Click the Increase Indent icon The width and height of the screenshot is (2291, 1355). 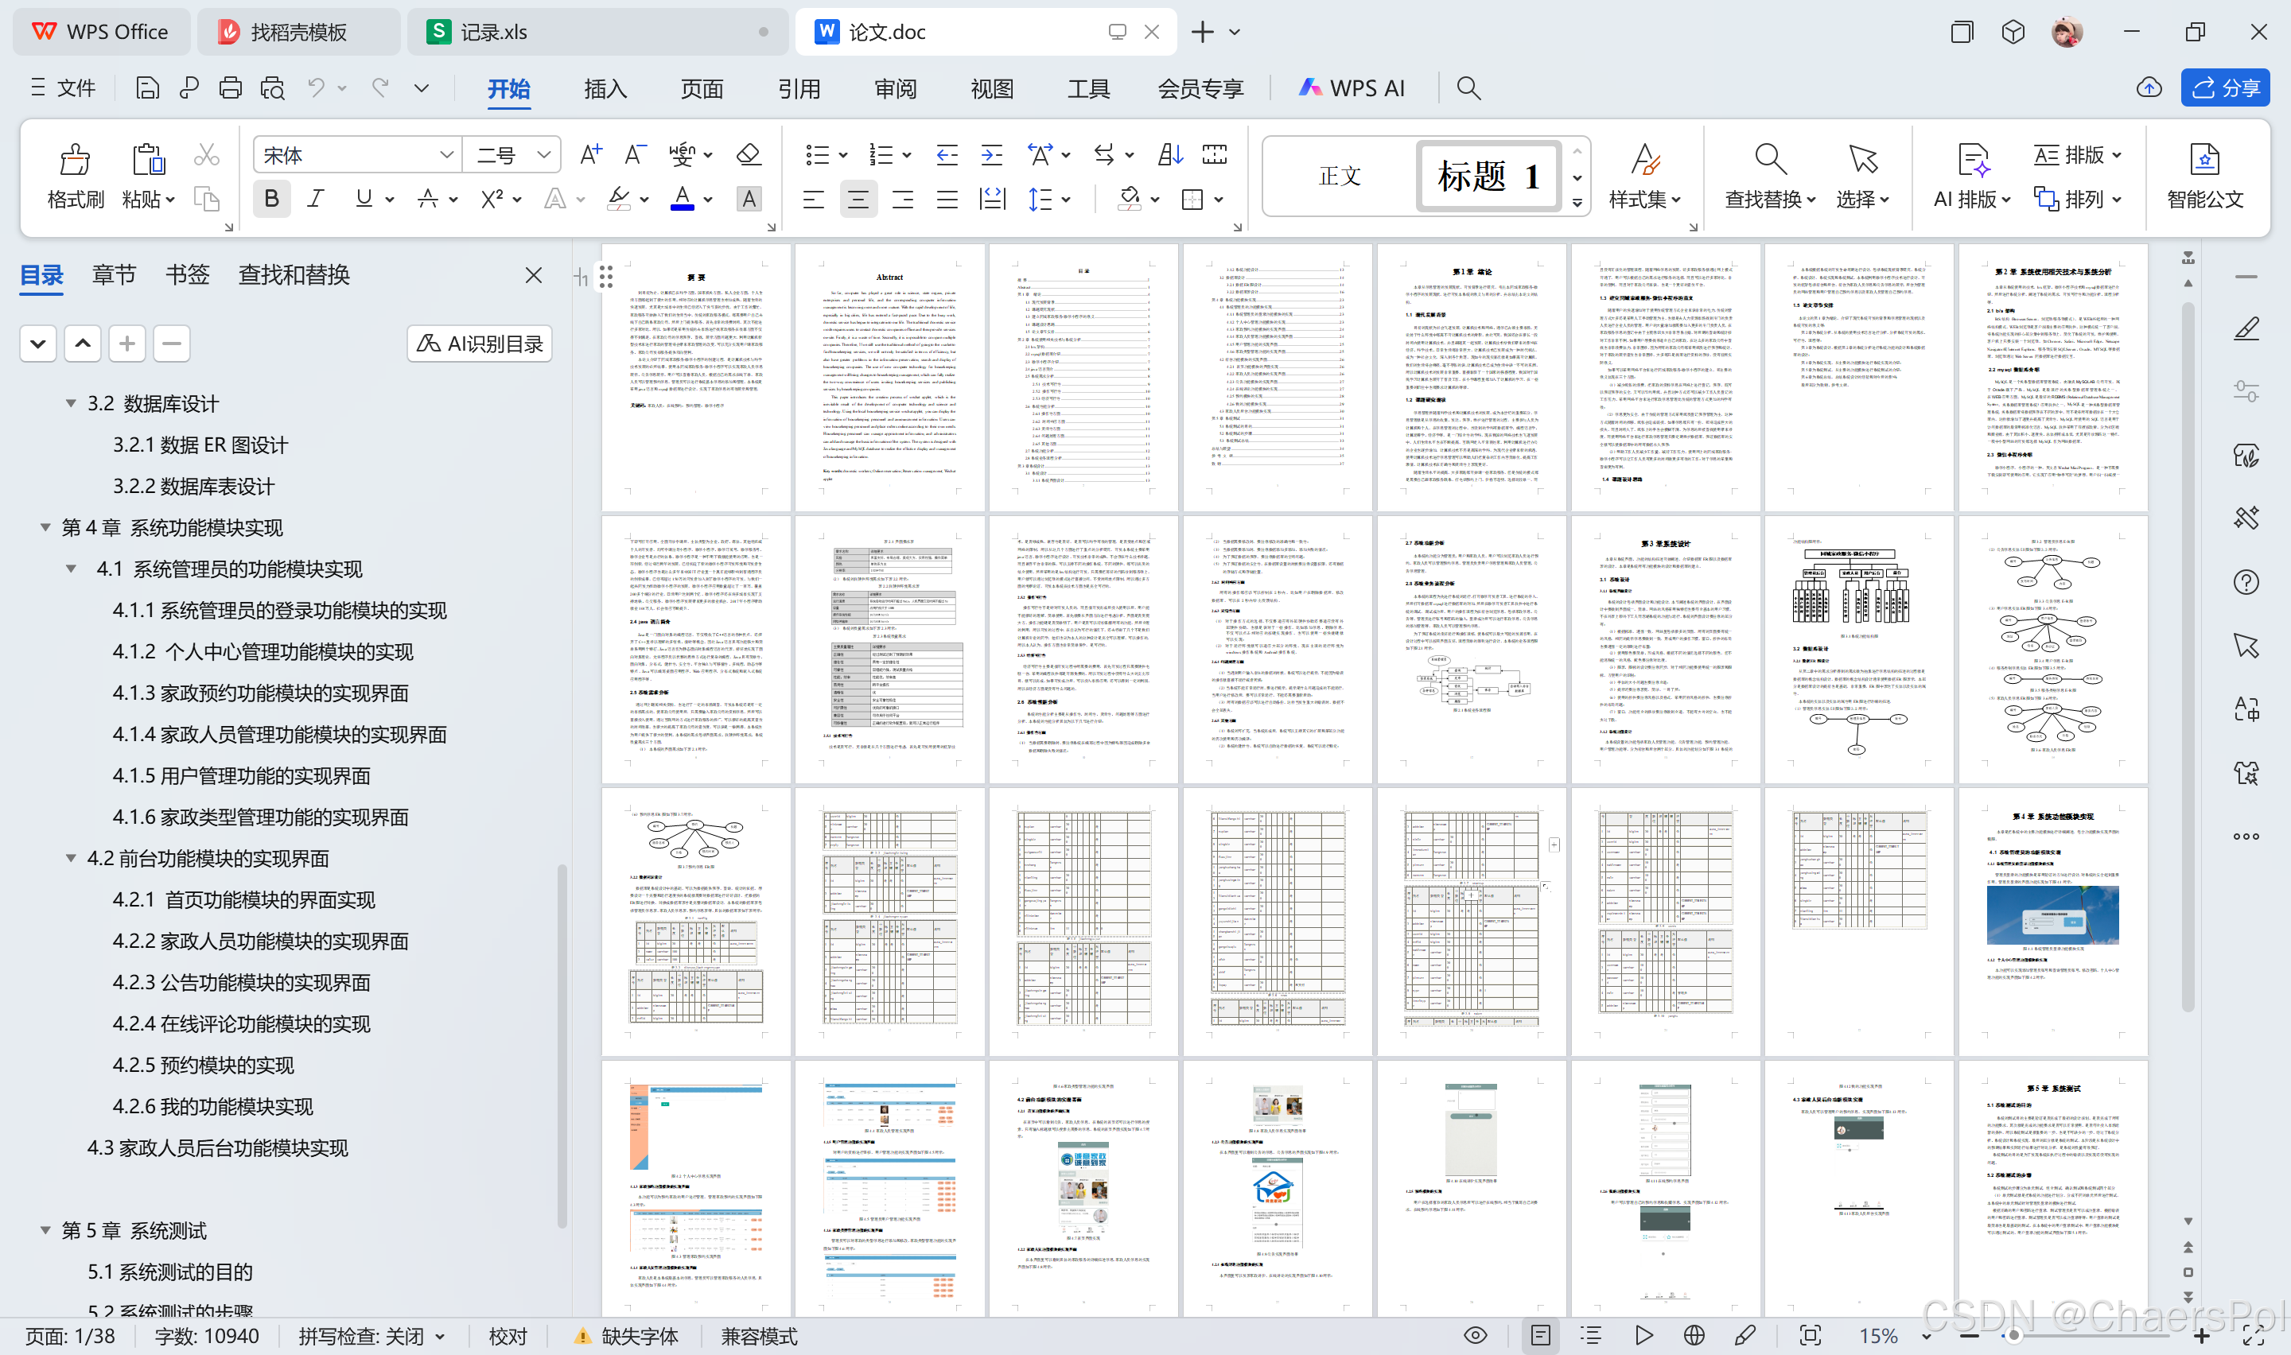992,154
